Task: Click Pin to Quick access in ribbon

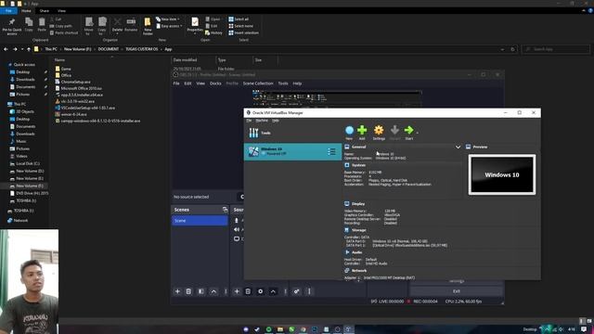Action: pyautogui.click(x=12, y=26)
